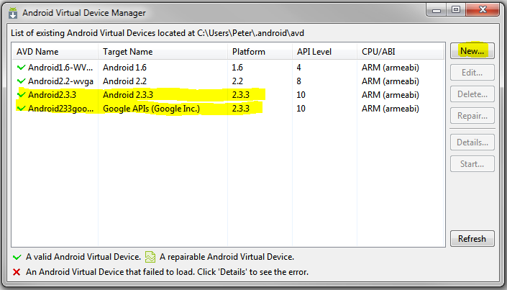Screen dimensions: 507x290
Task: Sort by the API Level column header
Action: pyautogui.click(x=324, y=52)
